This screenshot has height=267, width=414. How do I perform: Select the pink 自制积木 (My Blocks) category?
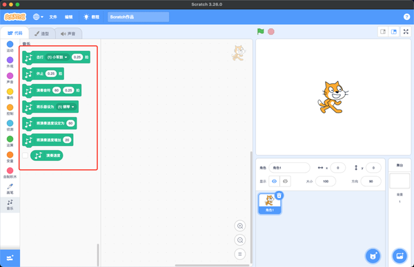click(x=10, y=173)
